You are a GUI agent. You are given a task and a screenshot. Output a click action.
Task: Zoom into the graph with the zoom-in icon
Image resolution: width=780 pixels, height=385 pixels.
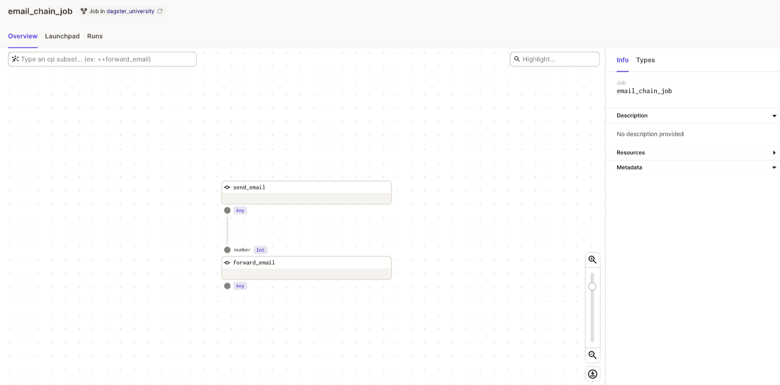point(592,259)
